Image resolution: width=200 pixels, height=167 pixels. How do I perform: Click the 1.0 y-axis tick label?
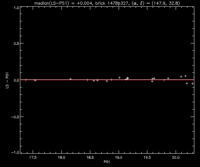(17, 8)
